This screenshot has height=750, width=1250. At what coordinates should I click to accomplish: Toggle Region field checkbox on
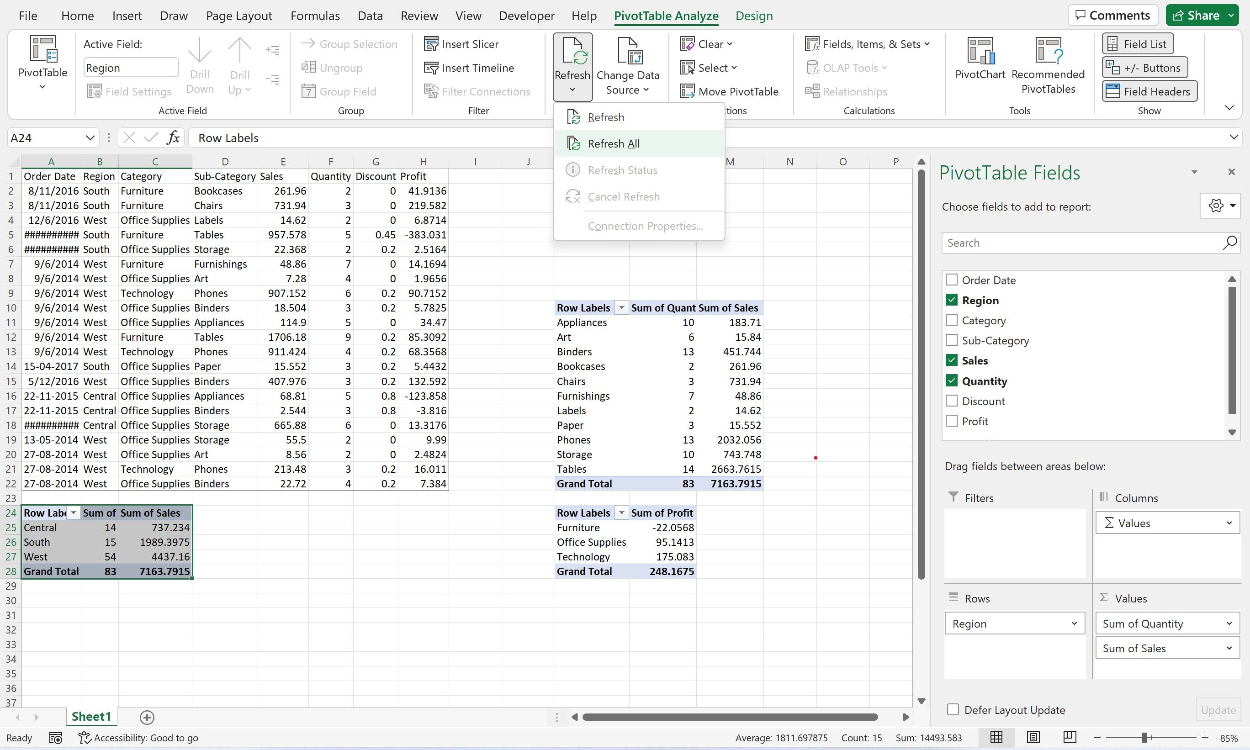pos(952,299)
